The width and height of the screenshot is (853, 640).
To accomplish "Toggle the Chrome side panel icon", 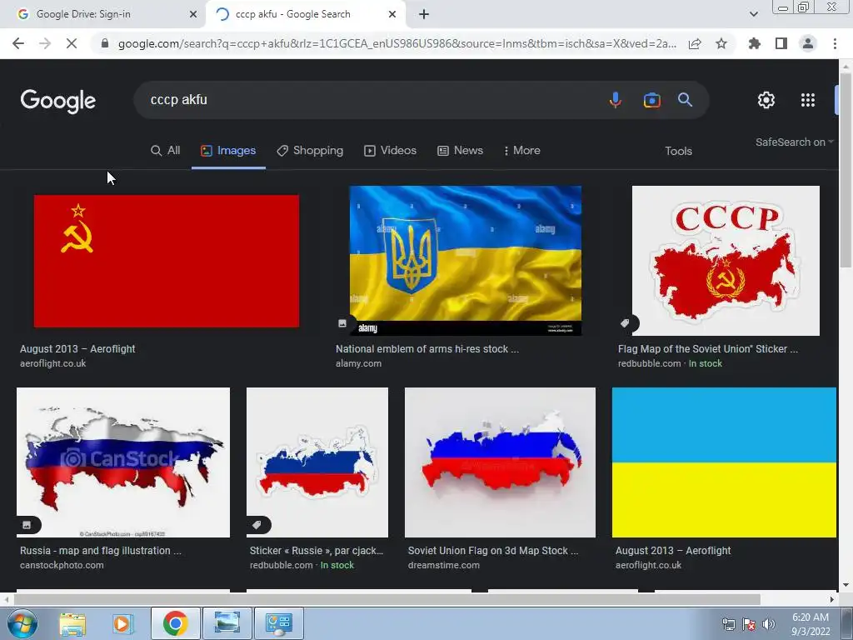I will 781,43.
